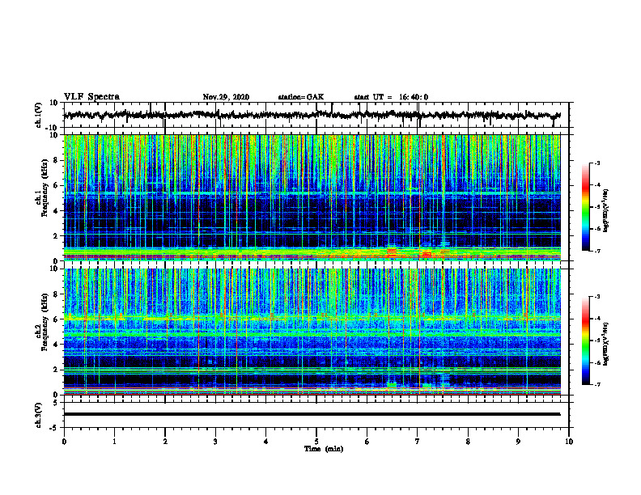Click the yellow 6 kHz band in ch.2 spectrogram
This screenshot has width=641, height=495.
[x=312, y=318]
